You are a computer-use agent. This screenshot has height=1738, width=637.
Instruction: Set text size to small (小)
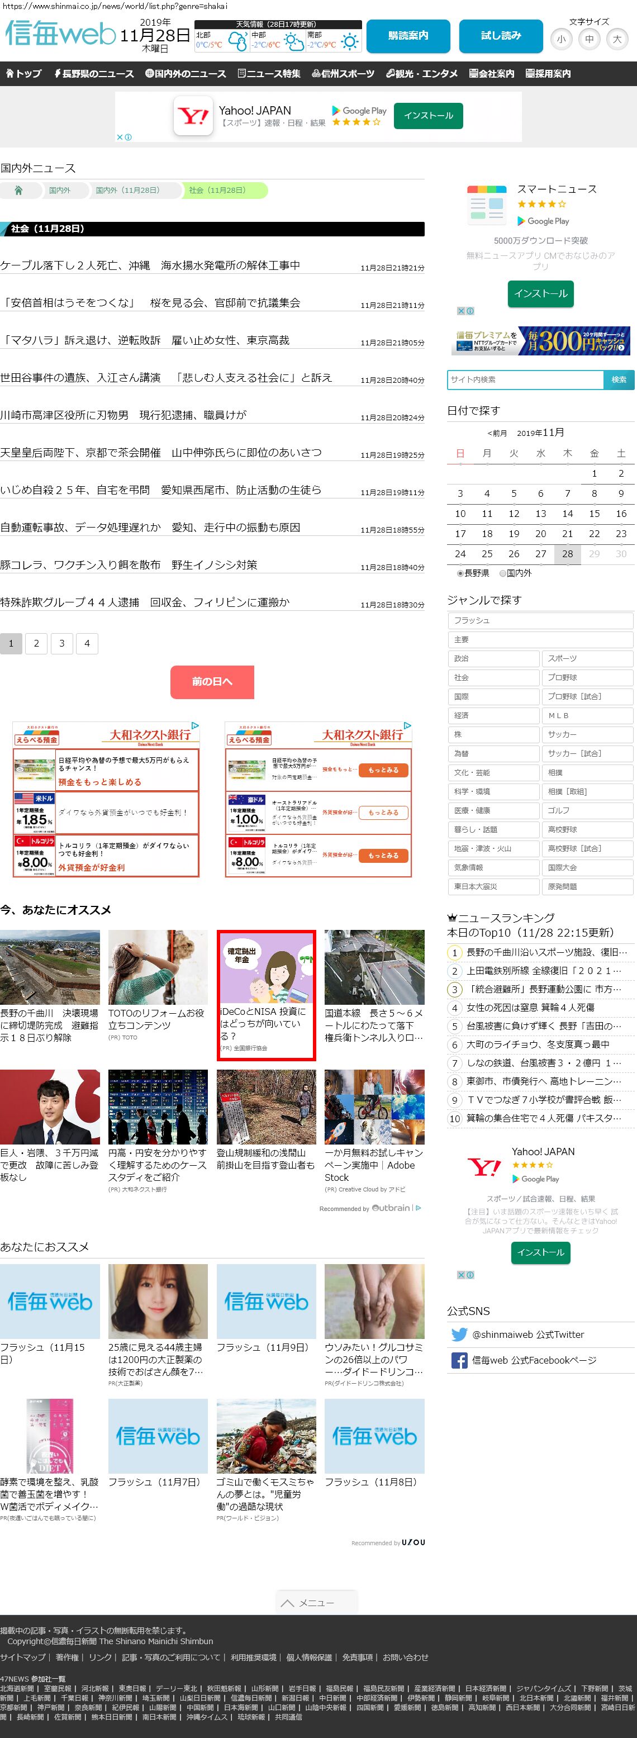[562, 39]
